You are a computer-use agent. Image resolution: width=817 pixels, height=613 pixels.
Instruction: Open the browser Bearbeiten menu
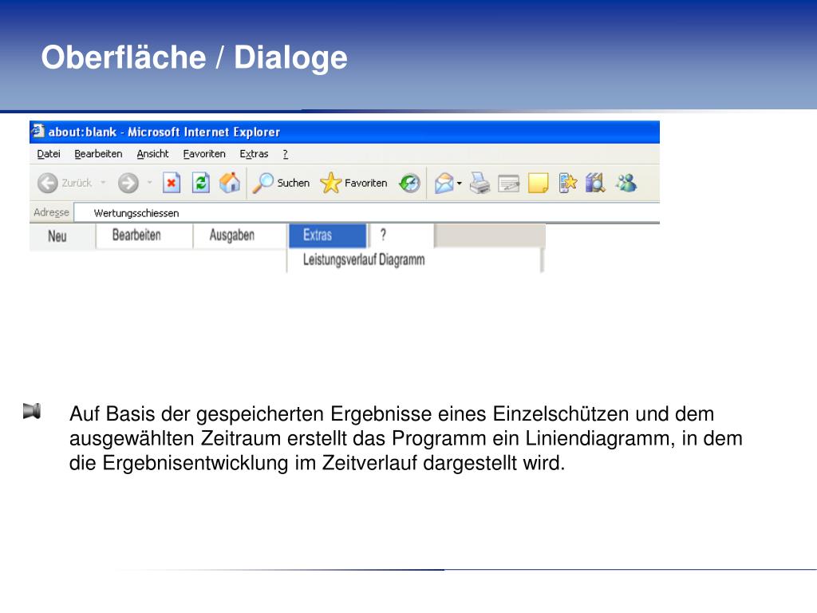click(x=98, y=154)
